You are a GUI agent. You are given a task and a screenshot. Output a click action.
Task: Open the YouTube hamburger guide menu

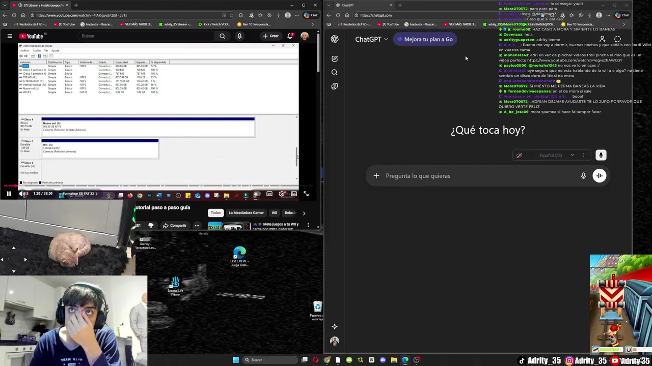pos(10,36)
